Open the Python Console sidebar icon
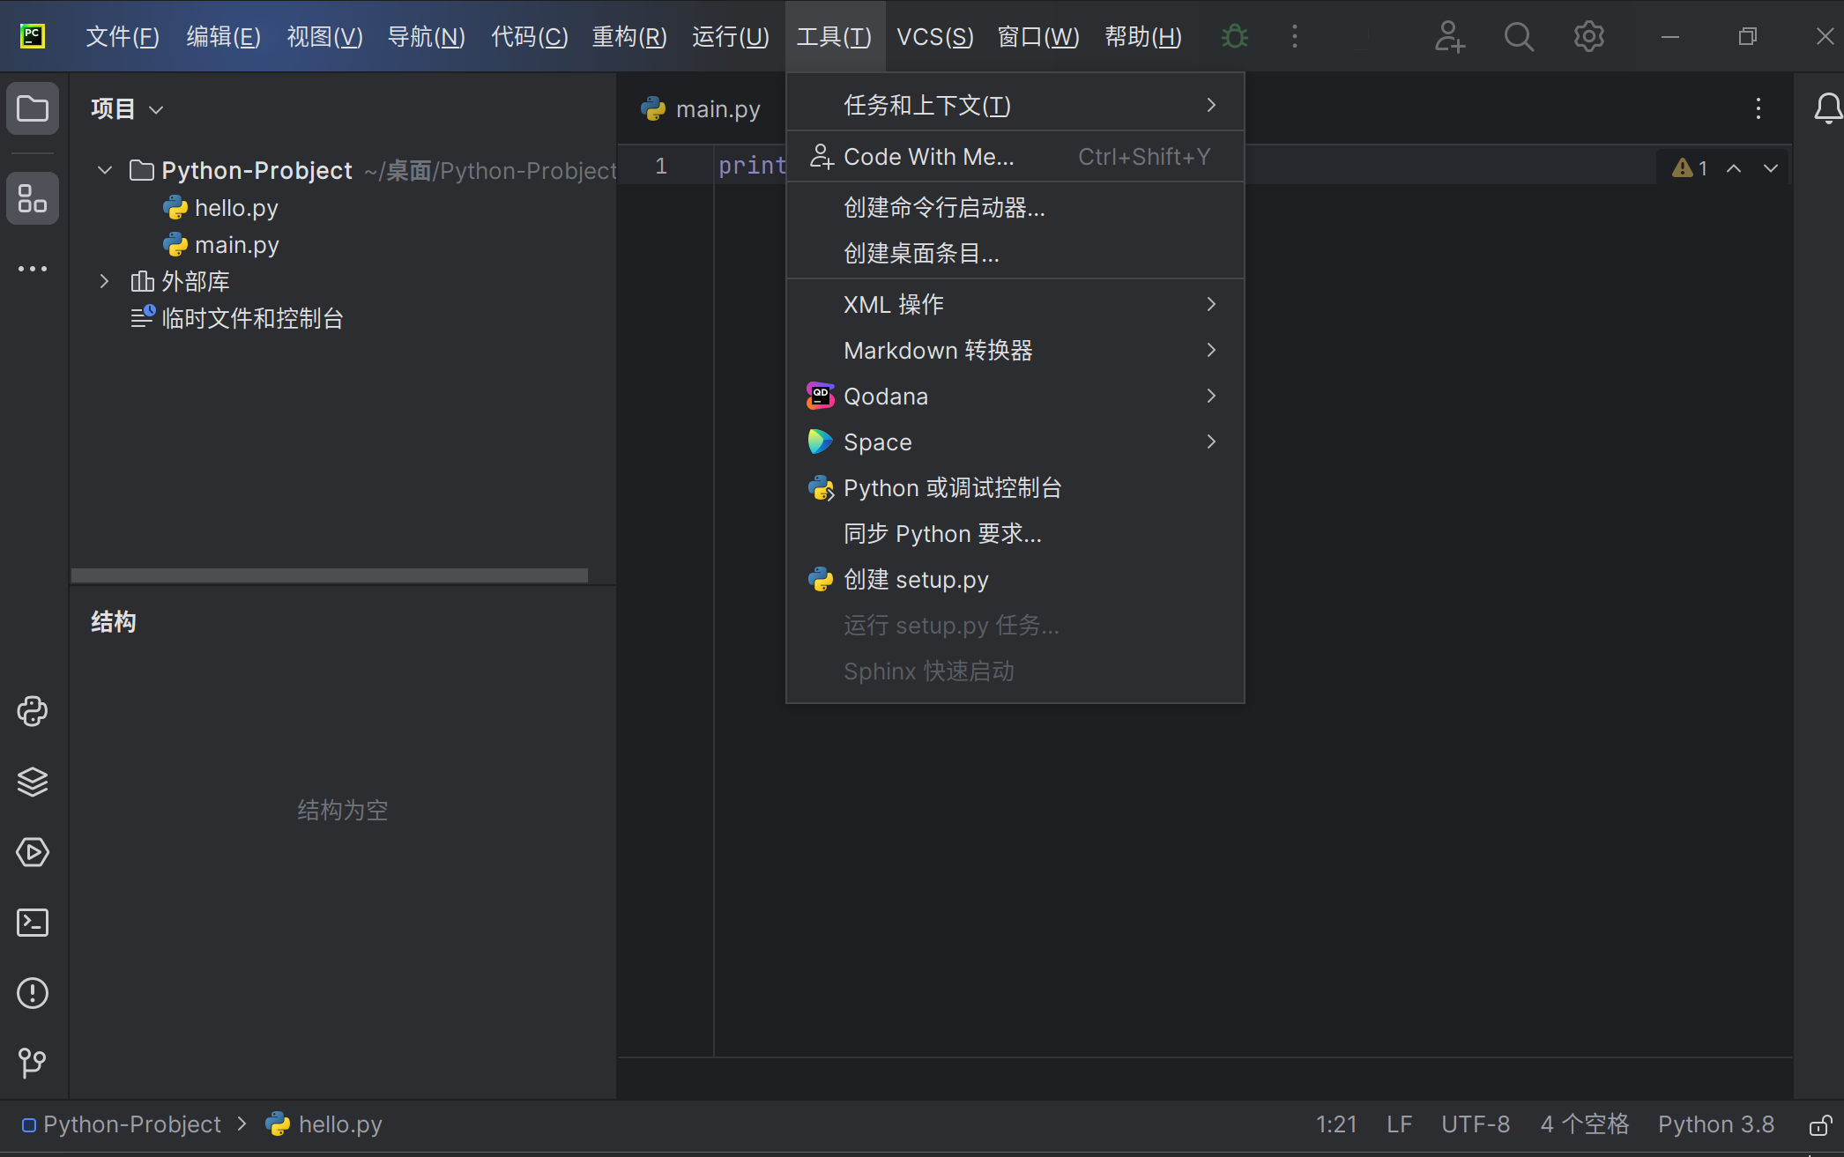This screenshot has width=1844, height=1157. coord(33,711)
